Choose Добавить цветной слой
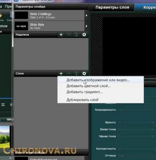Screen dimensions: 156x160 click(x=101, y=86)
